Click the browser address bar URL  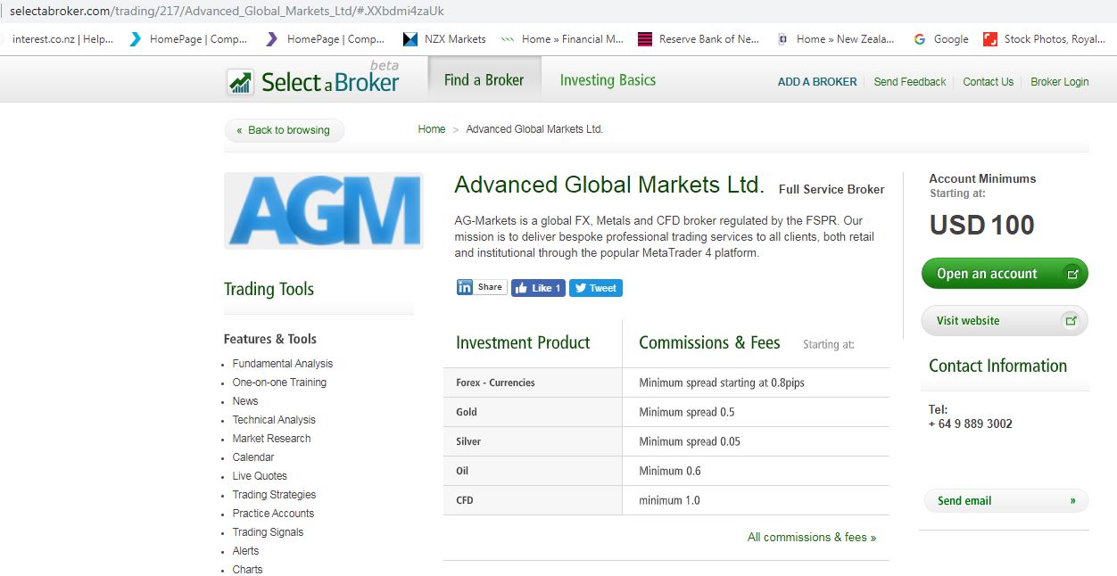(x=227, y=11)
